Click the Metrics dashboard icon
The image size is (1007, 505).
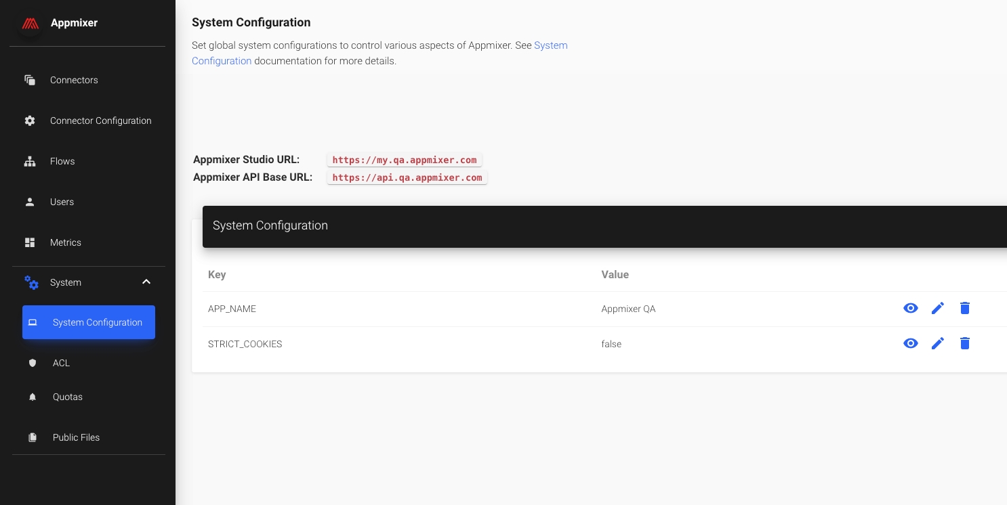30,242
